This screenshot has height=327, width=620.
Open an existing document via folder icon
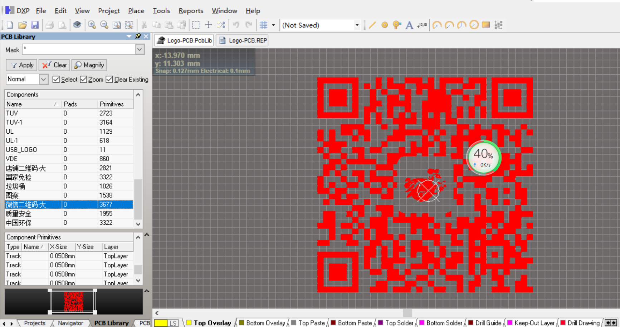click(x=23, y=25)
